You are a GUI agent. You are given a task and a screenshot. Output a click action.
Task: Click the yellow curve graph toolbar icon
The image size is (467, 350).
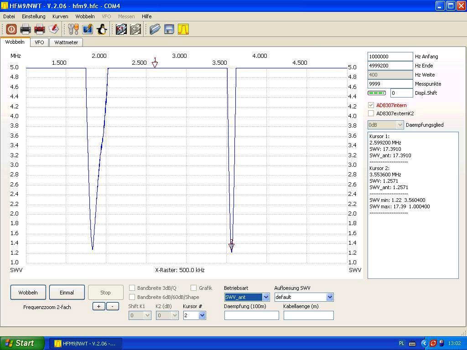coord(183,30)
